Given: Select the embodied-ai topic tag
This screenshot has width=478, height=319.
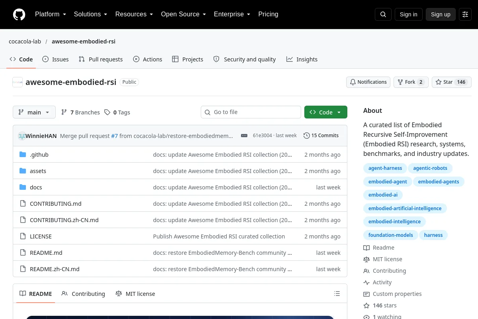Looking at the screenshot, I should [x=383, y=195].
